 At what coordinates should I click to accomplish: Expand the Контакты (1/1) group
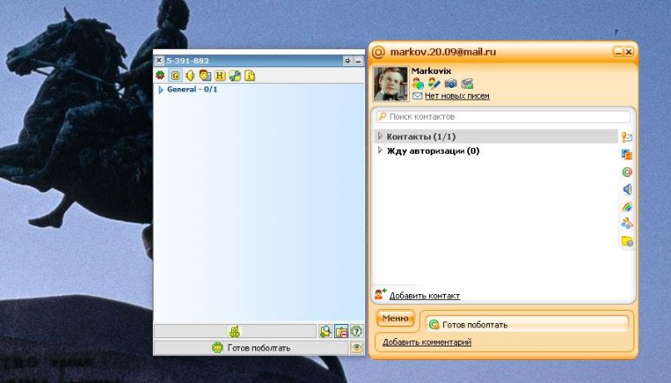click(380, 136)
